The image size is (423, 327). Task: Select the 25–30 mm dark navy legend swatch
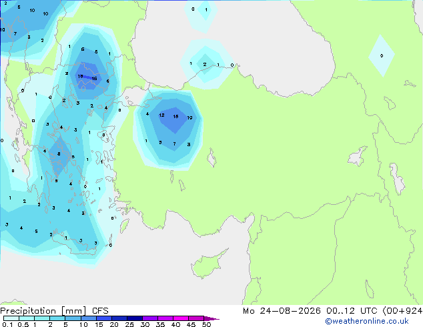pyautogui.click(x=134, y=318)
